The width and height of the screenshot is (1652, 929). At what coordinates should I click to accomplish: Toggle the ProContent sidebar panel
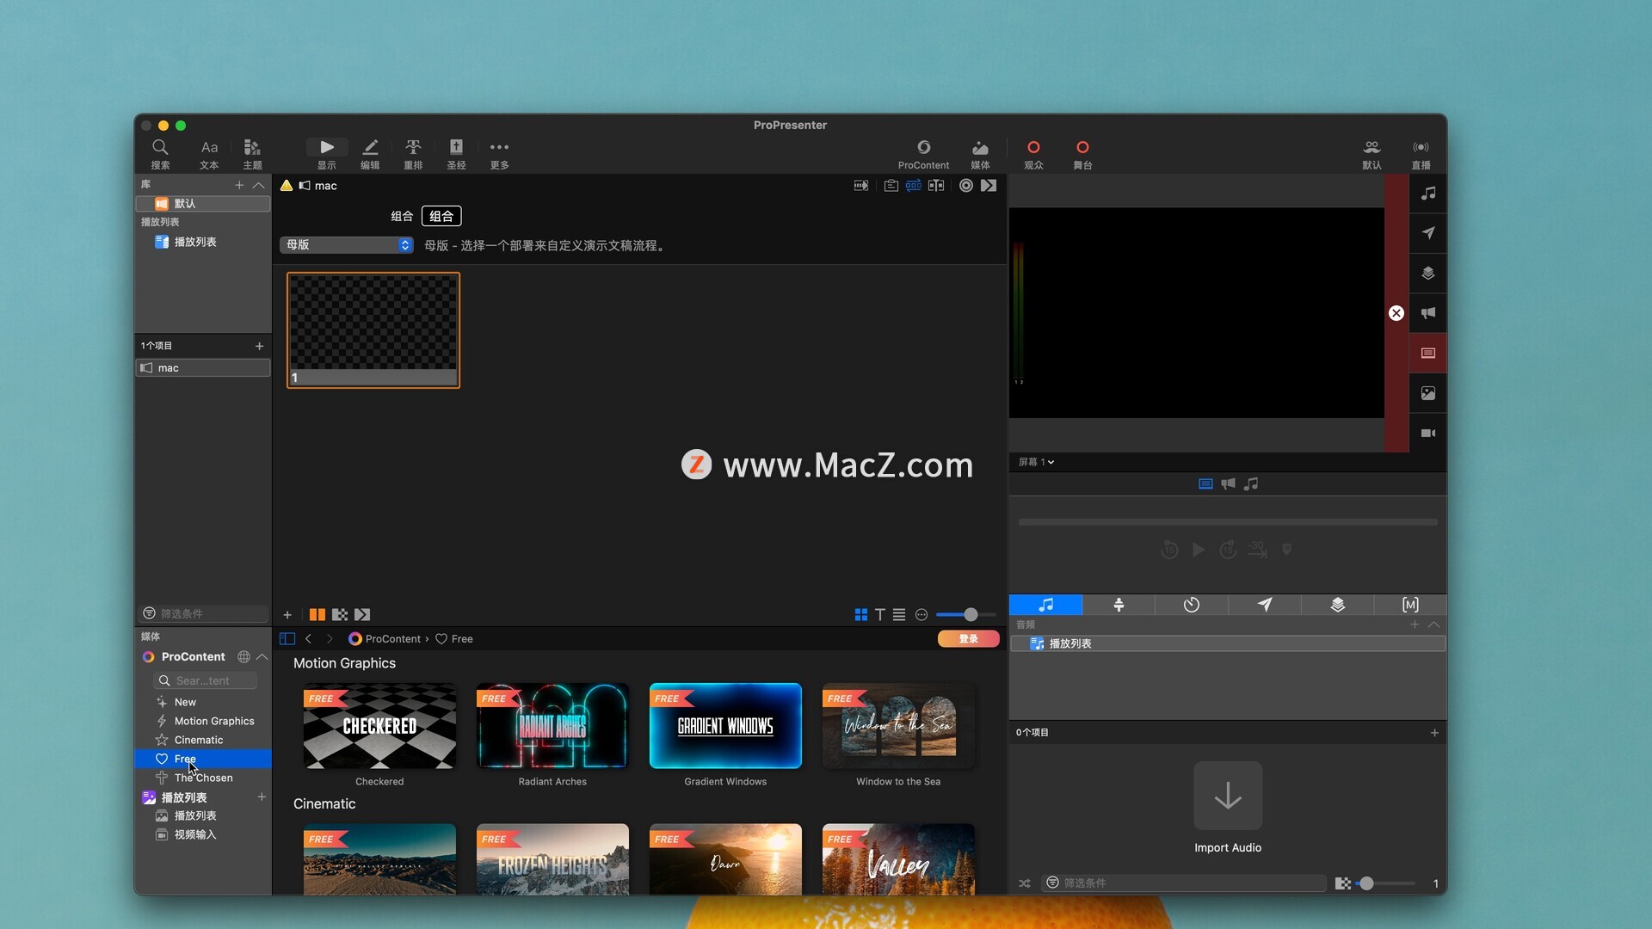click(x=287, y=639)
